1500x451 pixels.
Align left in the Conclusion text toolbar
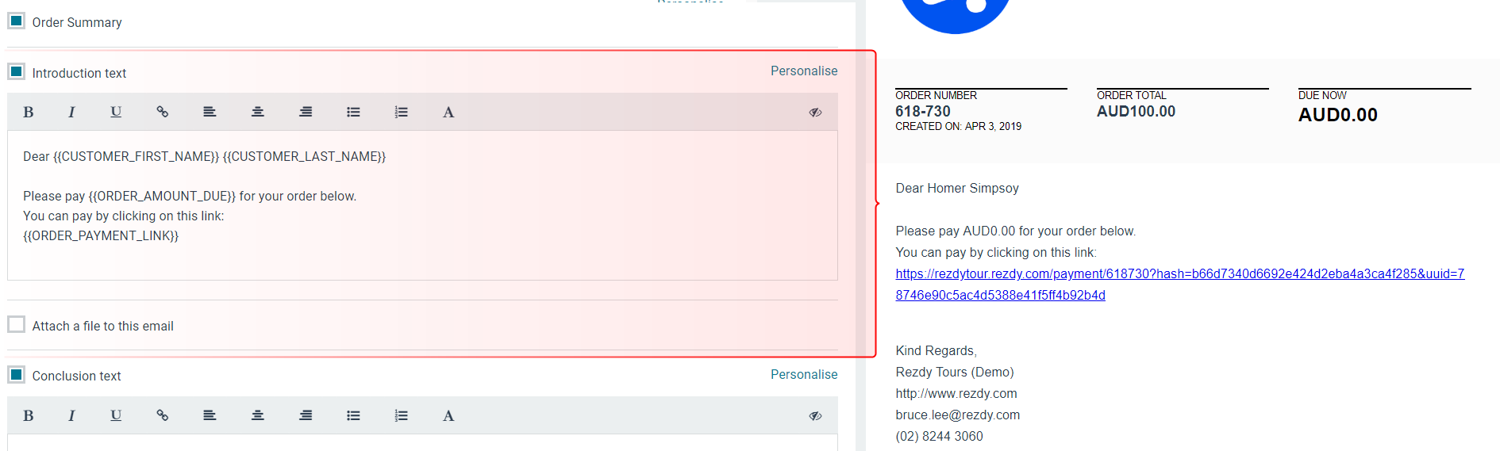tap(210, 415)
